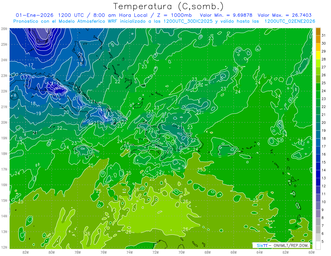Click the latitude axis label '18N'
The height and width of the screenshot is (256, 331).
click(x=4, y=154)
